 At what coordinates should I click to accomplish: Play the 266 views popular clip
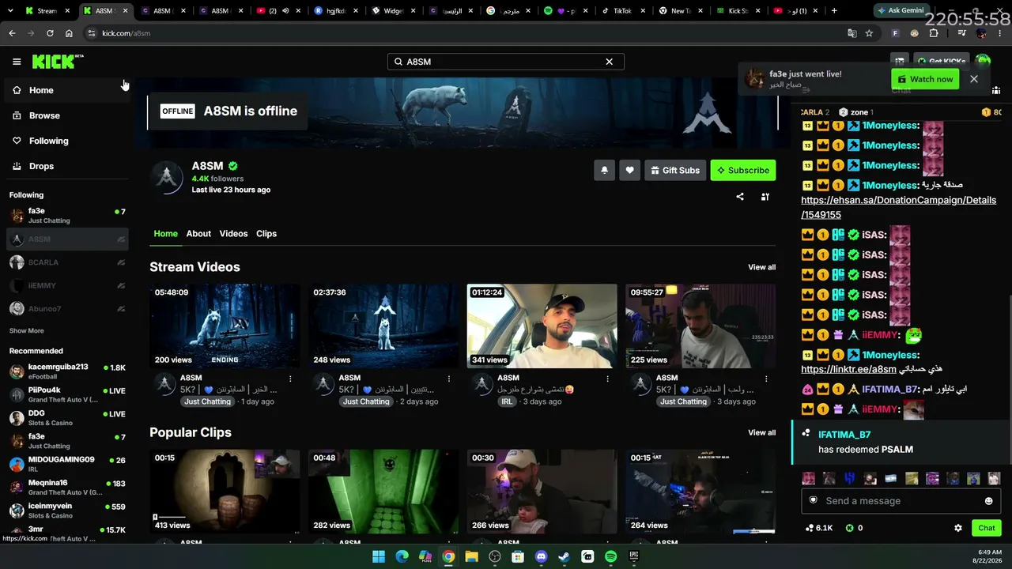click(542, 492)
